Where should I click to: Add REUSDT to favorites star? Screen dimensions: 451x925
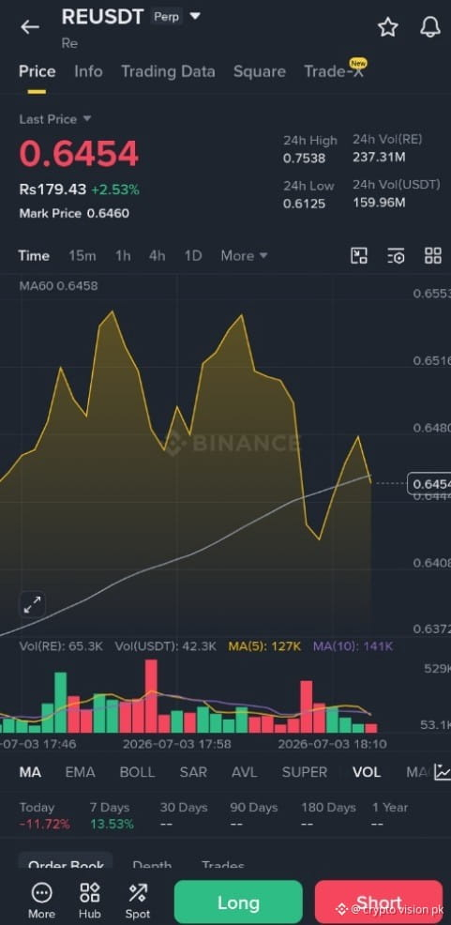(388, 27)
